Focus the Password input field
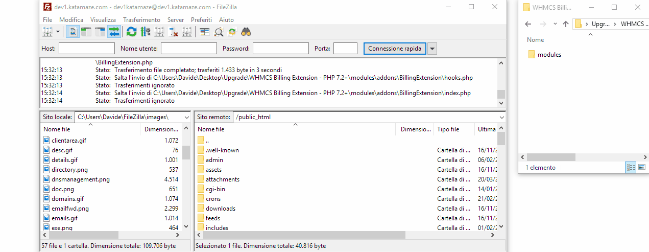 coord(281,49)
